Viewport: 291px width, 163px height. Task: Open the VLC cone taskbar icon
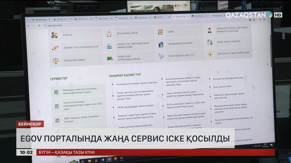[96, 161]
